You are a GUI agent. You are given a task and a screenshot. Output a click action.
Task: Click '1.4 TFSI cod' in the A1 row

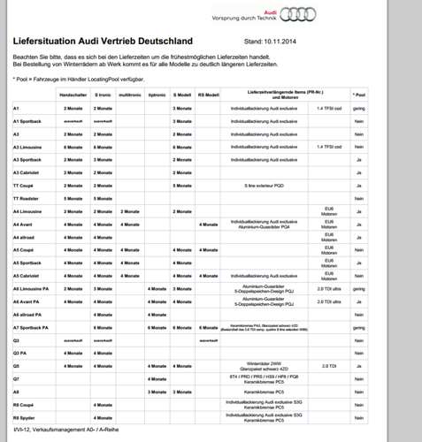(x=329, y=109)
